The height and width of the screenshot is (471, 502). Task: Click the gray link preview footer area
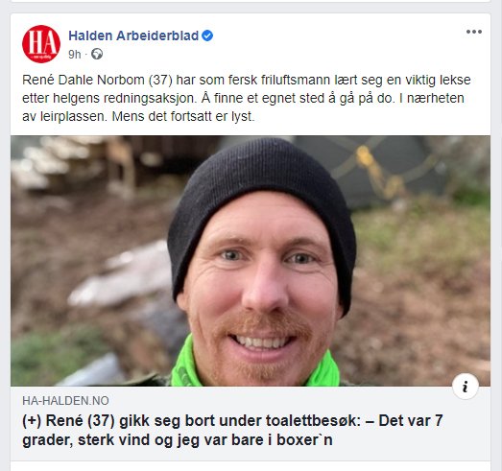point(251,423)
